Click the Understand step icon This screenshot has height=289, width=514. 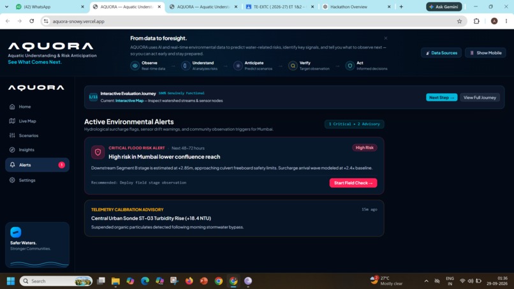click(185, 66)
